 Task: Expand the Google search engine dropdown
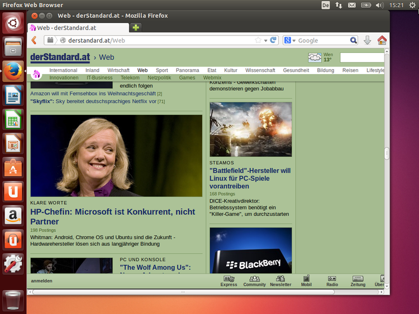click(290, 40)
